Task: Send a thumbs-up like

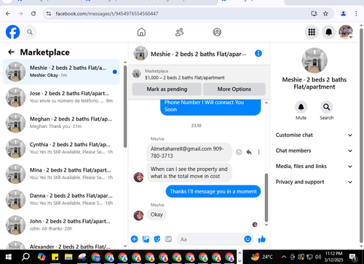Action: tap(262, 239)
